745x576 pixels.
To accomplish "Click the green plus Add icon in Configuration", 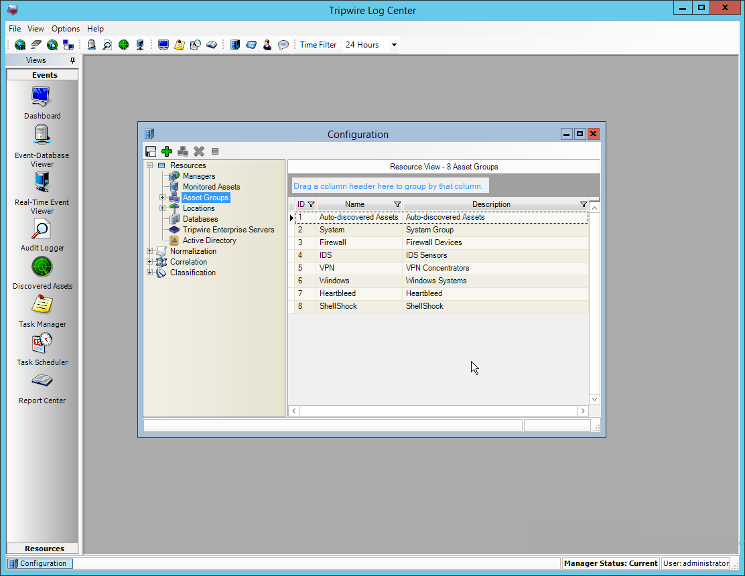I will coord(167,151).
